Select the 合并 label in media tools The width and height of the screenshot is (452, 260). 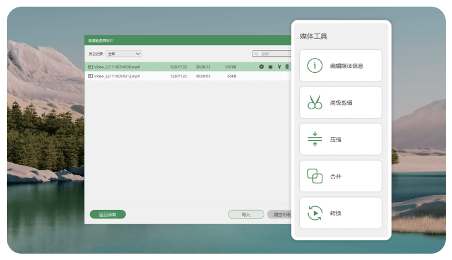tap(335, 177)
